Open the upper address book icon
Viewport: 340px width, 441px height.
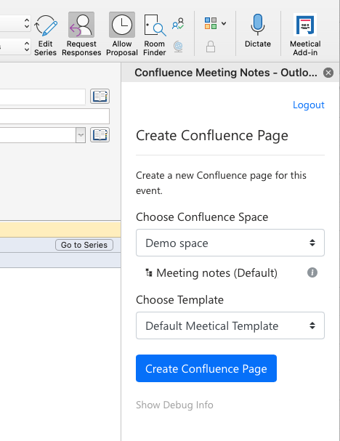tap(100, 97)
